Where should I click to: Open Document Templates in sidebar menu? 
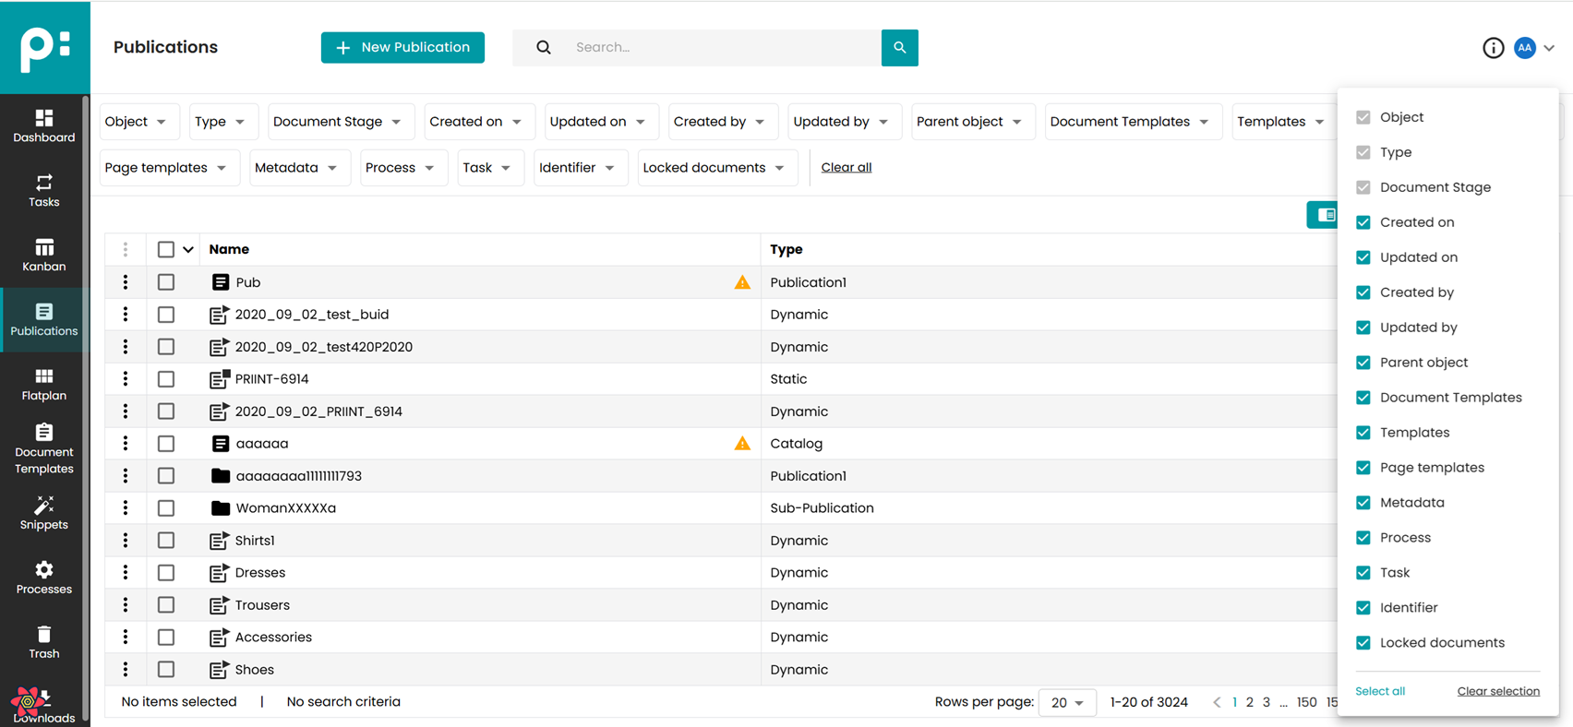pos(44,448)
